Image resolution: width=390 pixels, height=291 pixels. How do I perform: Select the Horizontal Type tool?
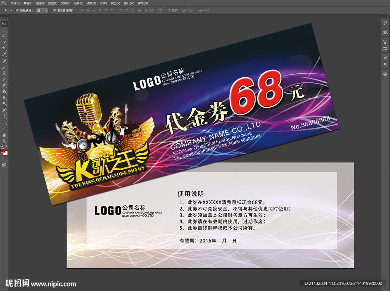click(4, 116)
